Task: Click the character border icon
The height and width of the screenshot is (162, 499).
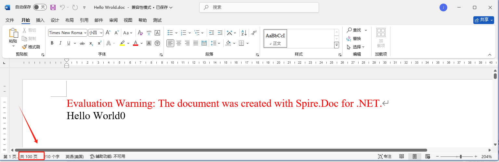Action: (157, 33)
